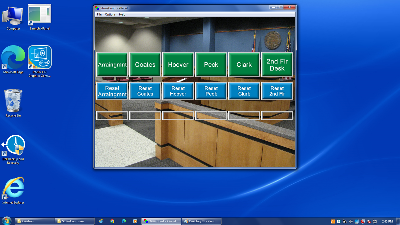Viewport: 400px width, 225px height.
Task: Click the blue Reset Hoover button
Action: click(178, 91)
